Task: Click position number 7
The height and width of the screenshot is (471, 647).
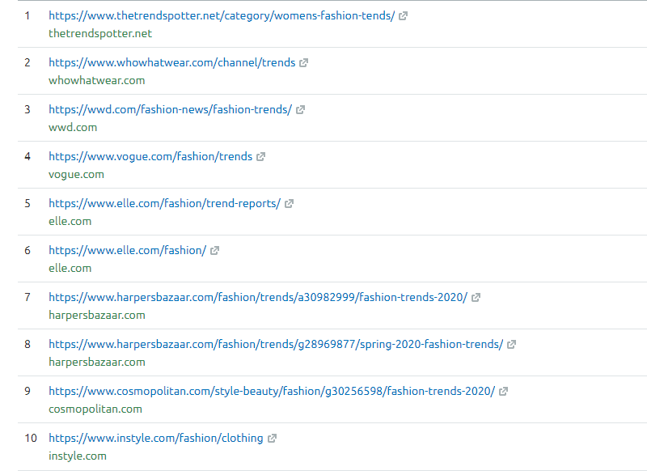Action: pos(27,298)
